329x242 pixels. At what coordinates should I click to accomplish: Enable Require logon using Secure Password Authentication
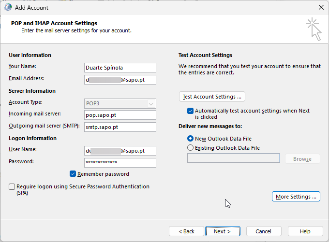tap(12, 186)
